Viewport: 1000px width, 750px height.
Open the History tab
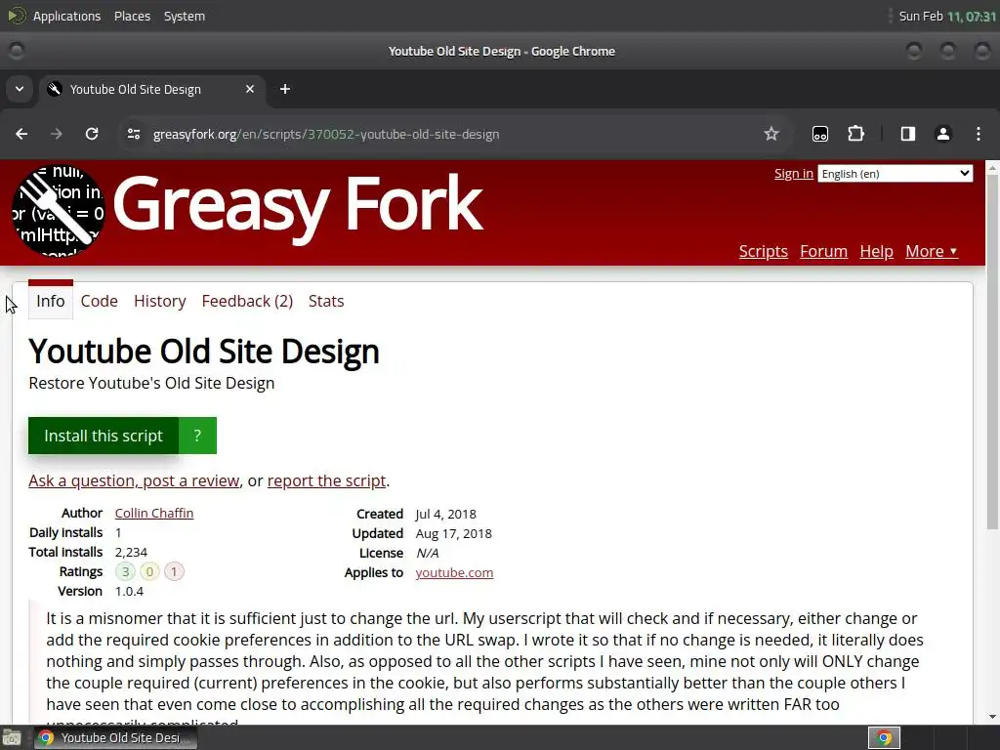(159, 301)
